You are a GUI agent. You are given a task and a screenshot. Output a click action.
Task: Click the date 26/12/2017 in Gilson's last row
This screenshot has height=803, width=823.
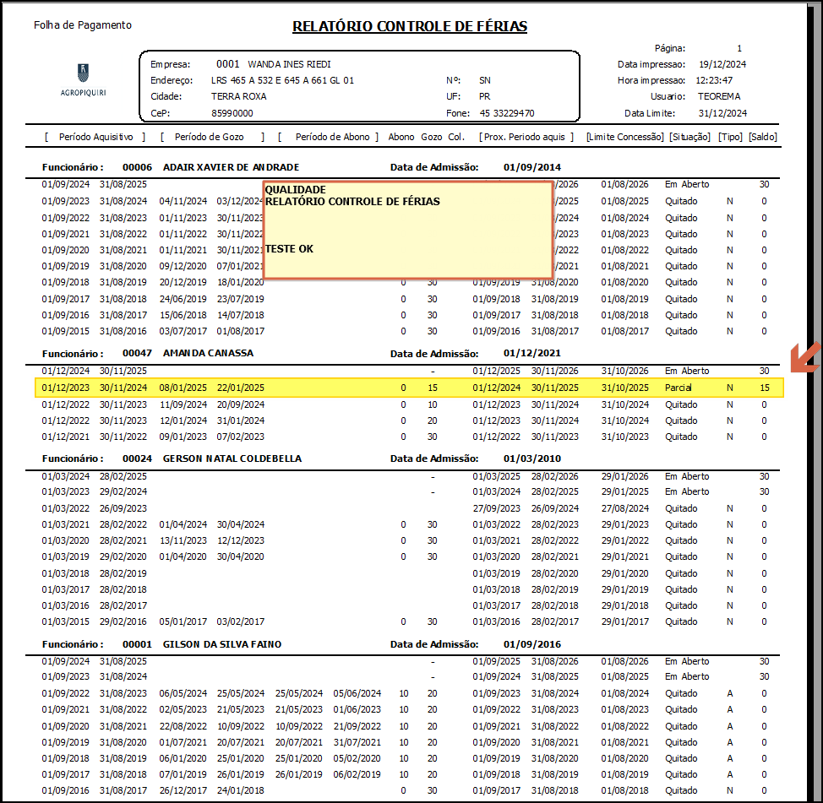pyautogui.click(x=183, y=790)
